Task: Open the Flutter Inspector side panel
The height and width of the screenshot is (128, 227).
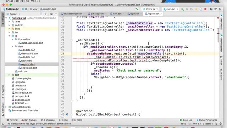Action: [x=221, y=43]
